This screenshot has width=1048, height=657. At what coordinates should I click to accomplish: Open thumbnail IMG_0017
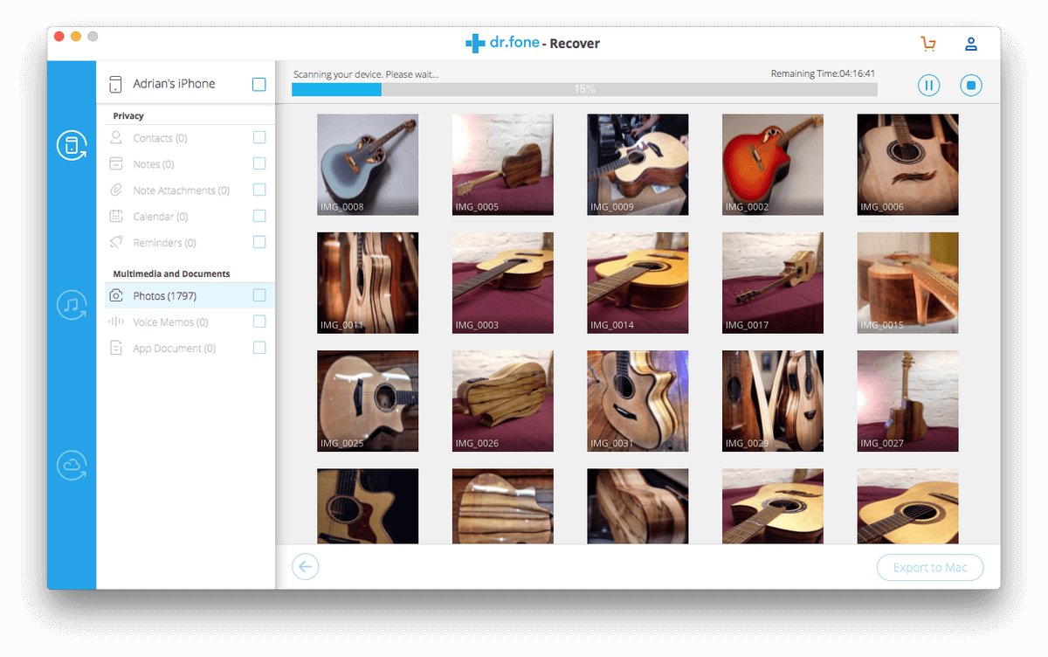point(773,283)
